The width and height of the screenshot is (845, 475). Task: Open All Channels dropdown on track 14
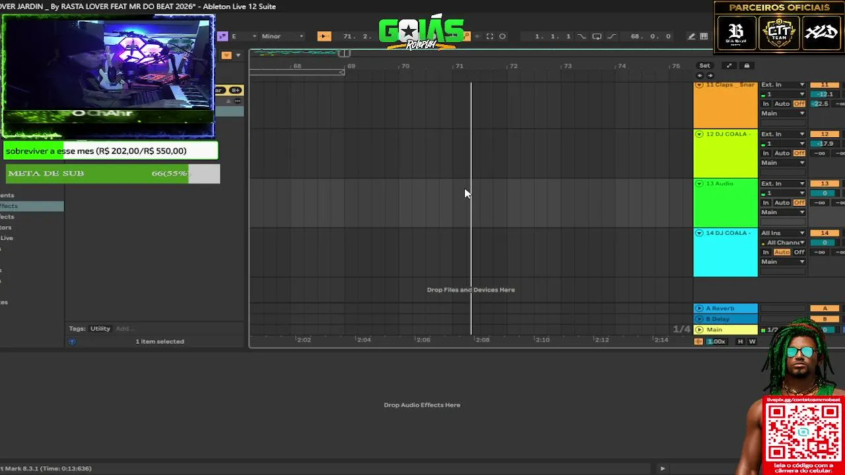point(783,243)
